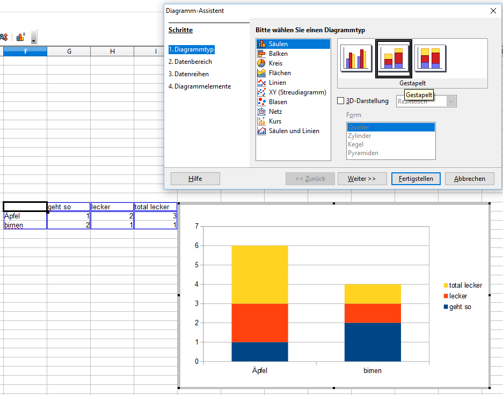Select the Gestapelt stacked subtype thumbnail
Screen dimensions: 503x395
tap(393, 58)
